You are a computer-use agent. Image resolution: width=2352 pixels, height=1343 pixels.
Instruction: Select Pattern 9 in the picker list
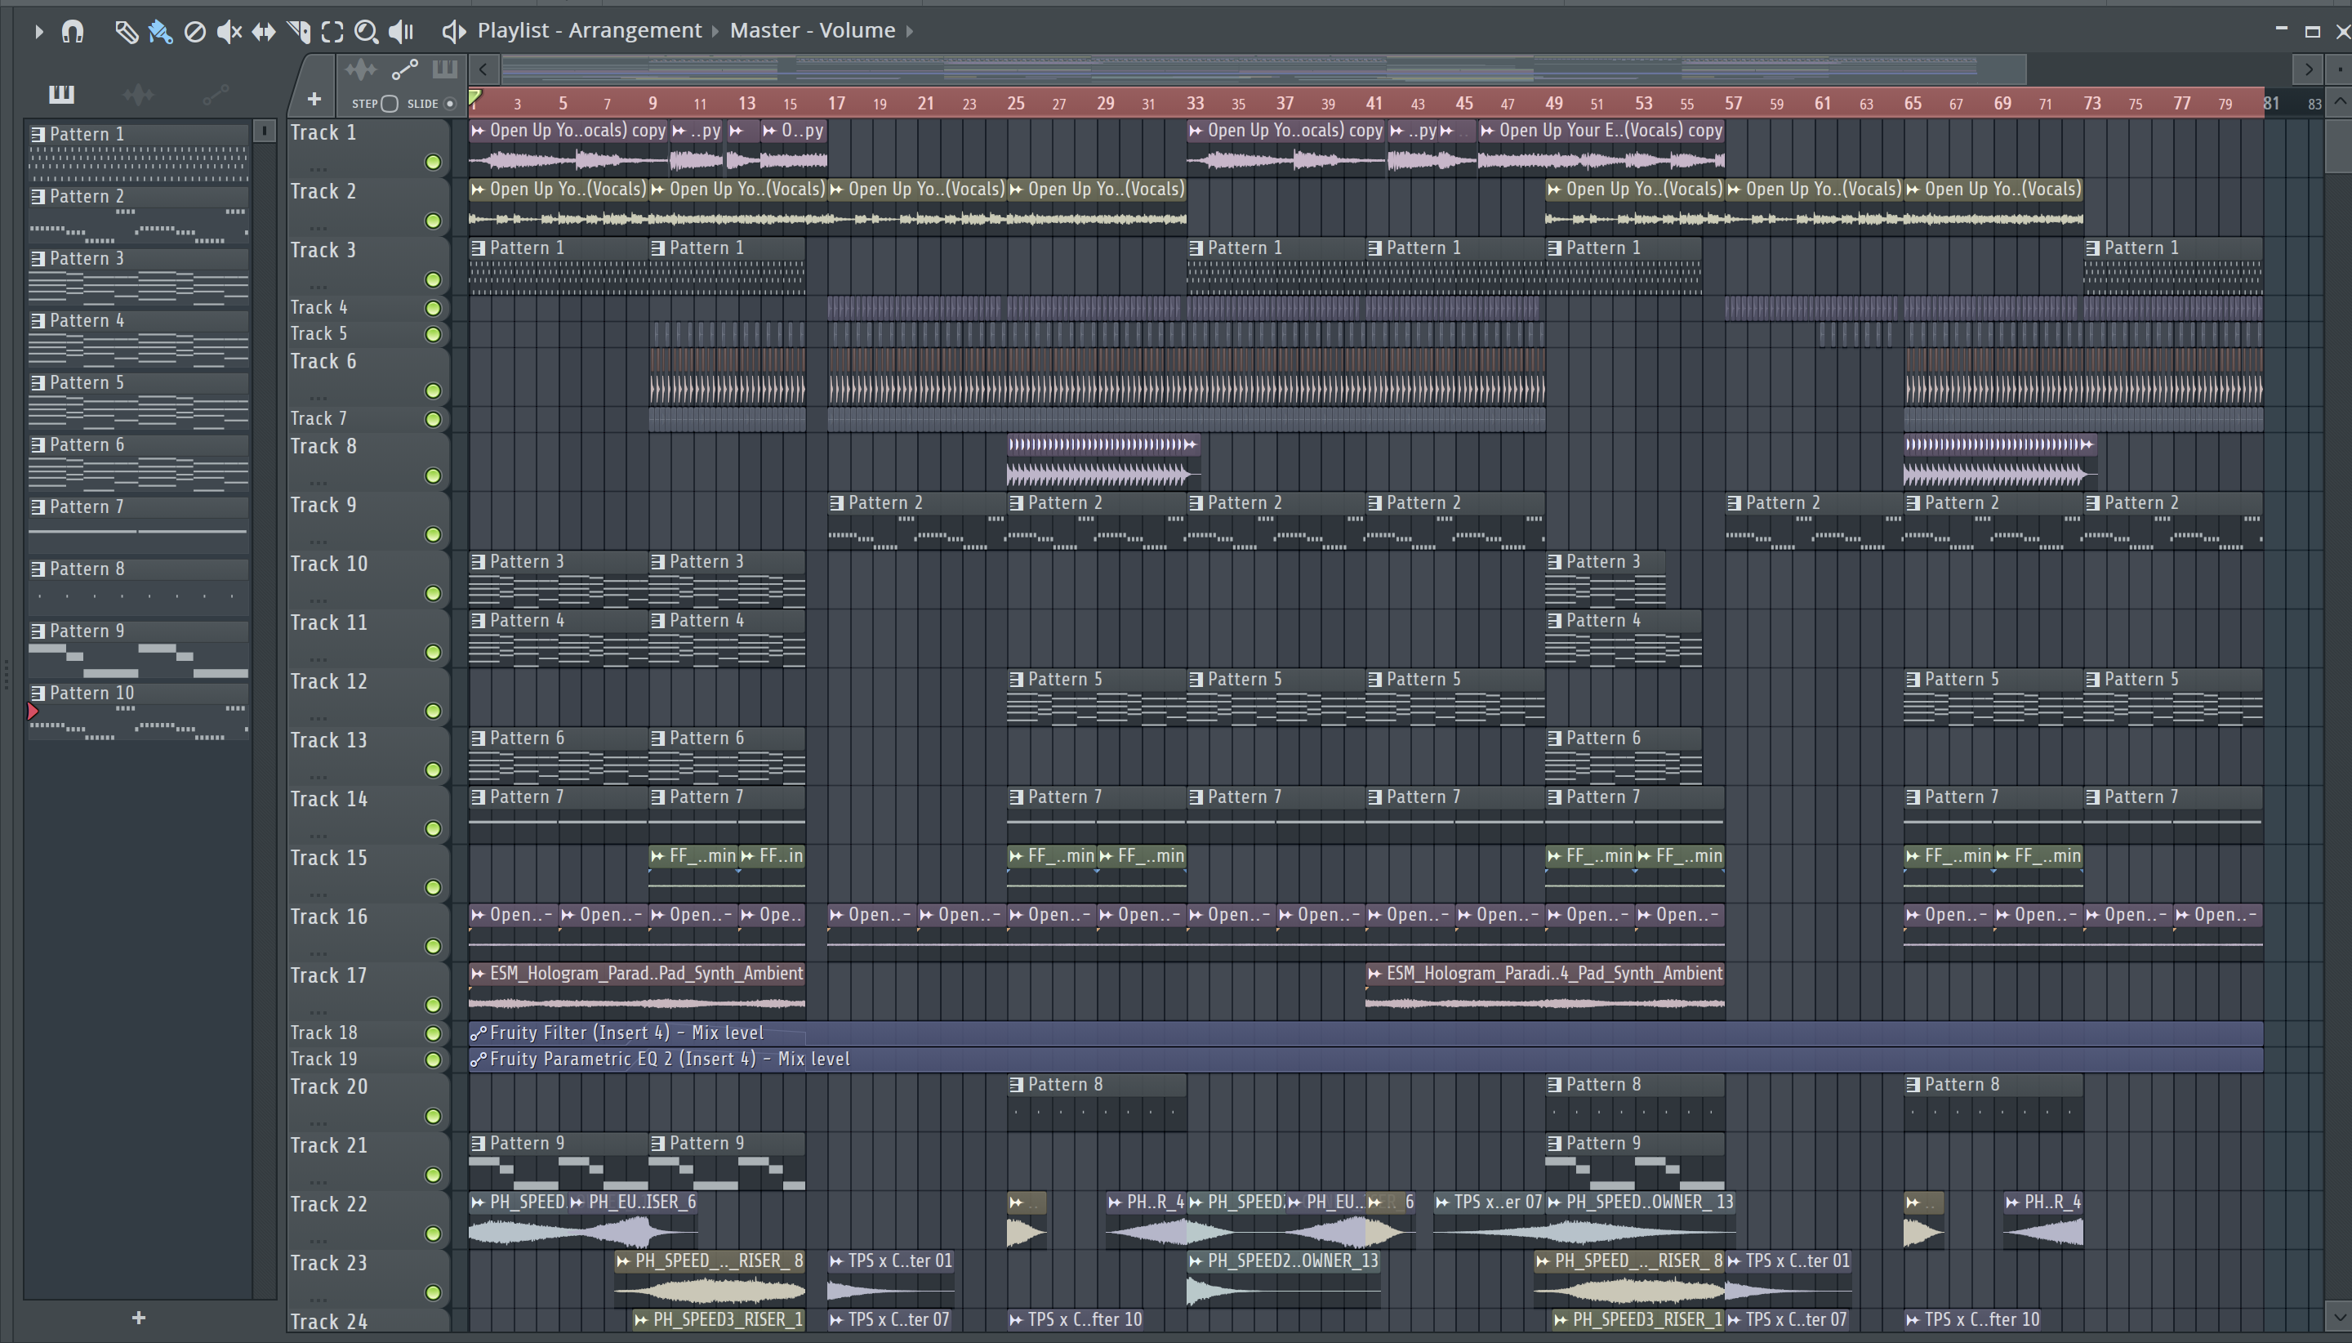pos(138,650)
